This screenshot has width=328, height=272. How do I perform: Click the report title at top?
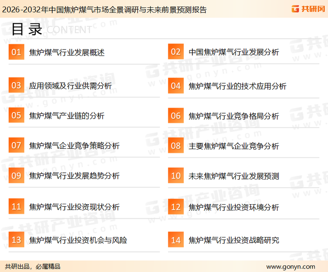(105, 9)
